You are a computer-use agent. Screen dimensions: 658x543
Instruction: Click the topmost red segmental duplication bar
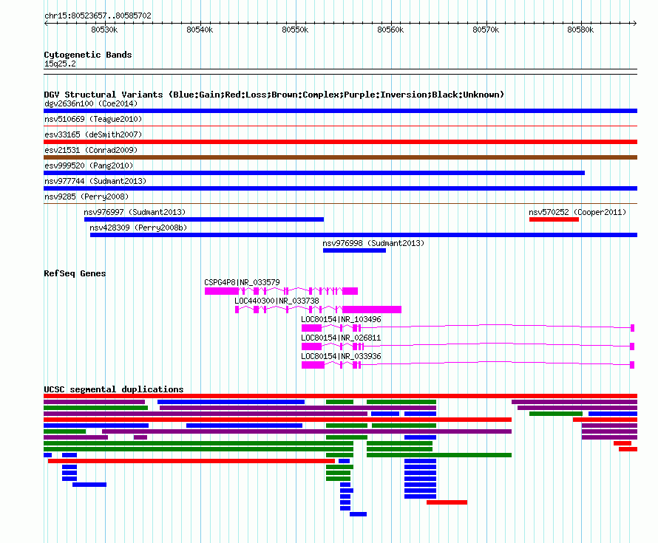click(x=340, y=396)
